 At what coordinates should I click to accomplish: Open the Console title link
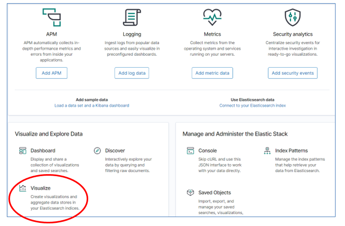(x=207, y=150)
